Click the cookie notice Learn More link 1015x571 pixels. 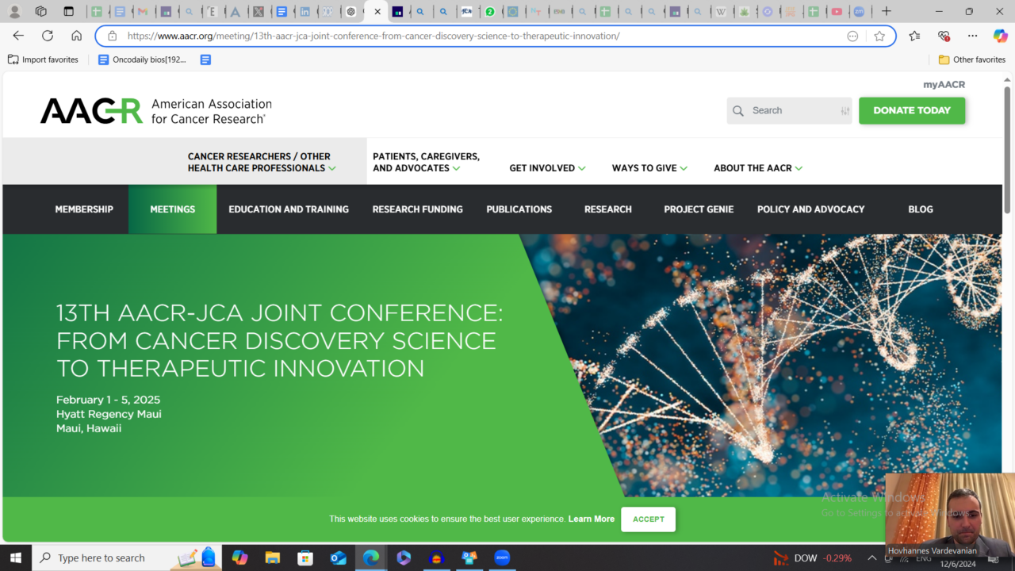pyautogui.click(x=592, y=519)
